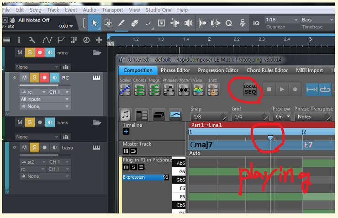Toggle plug-in track mute 'm' button
Image resolution: width=338 pixels, height=218 pixels.
[x=126, y=167]
